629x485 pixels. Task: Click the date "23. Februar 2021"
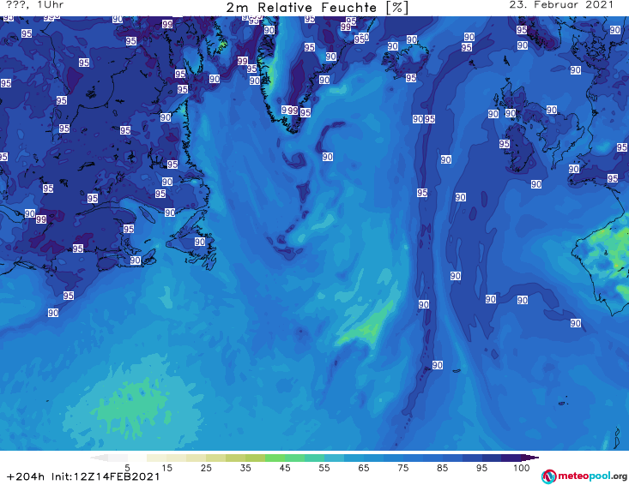561,5
